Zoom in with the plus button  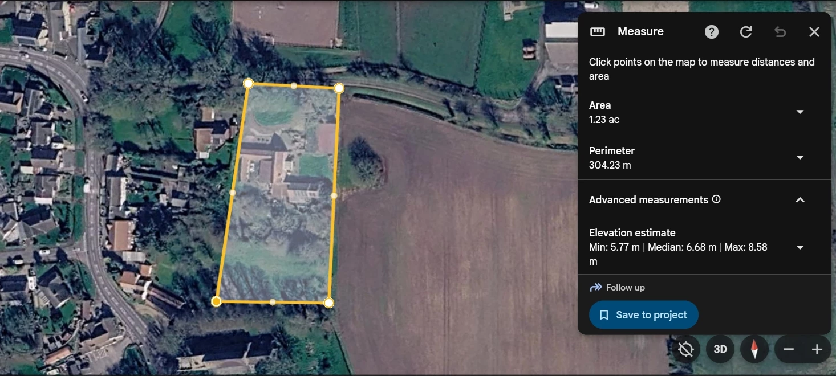pyautogui.click(x=817, y=349)
